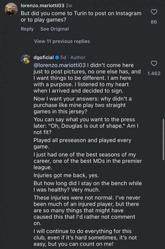Image resolution: width=165 pixels, height=249 pixels.
Task: Expand View 11 previous replies
Action: [x=62, y=41]
